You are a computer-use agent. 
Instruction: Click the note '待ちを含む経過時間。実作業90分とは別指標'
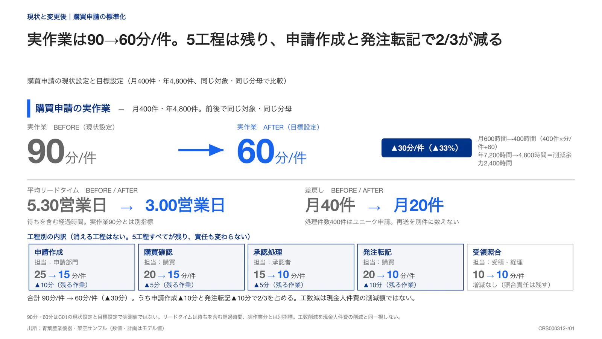tap(90, 222)
